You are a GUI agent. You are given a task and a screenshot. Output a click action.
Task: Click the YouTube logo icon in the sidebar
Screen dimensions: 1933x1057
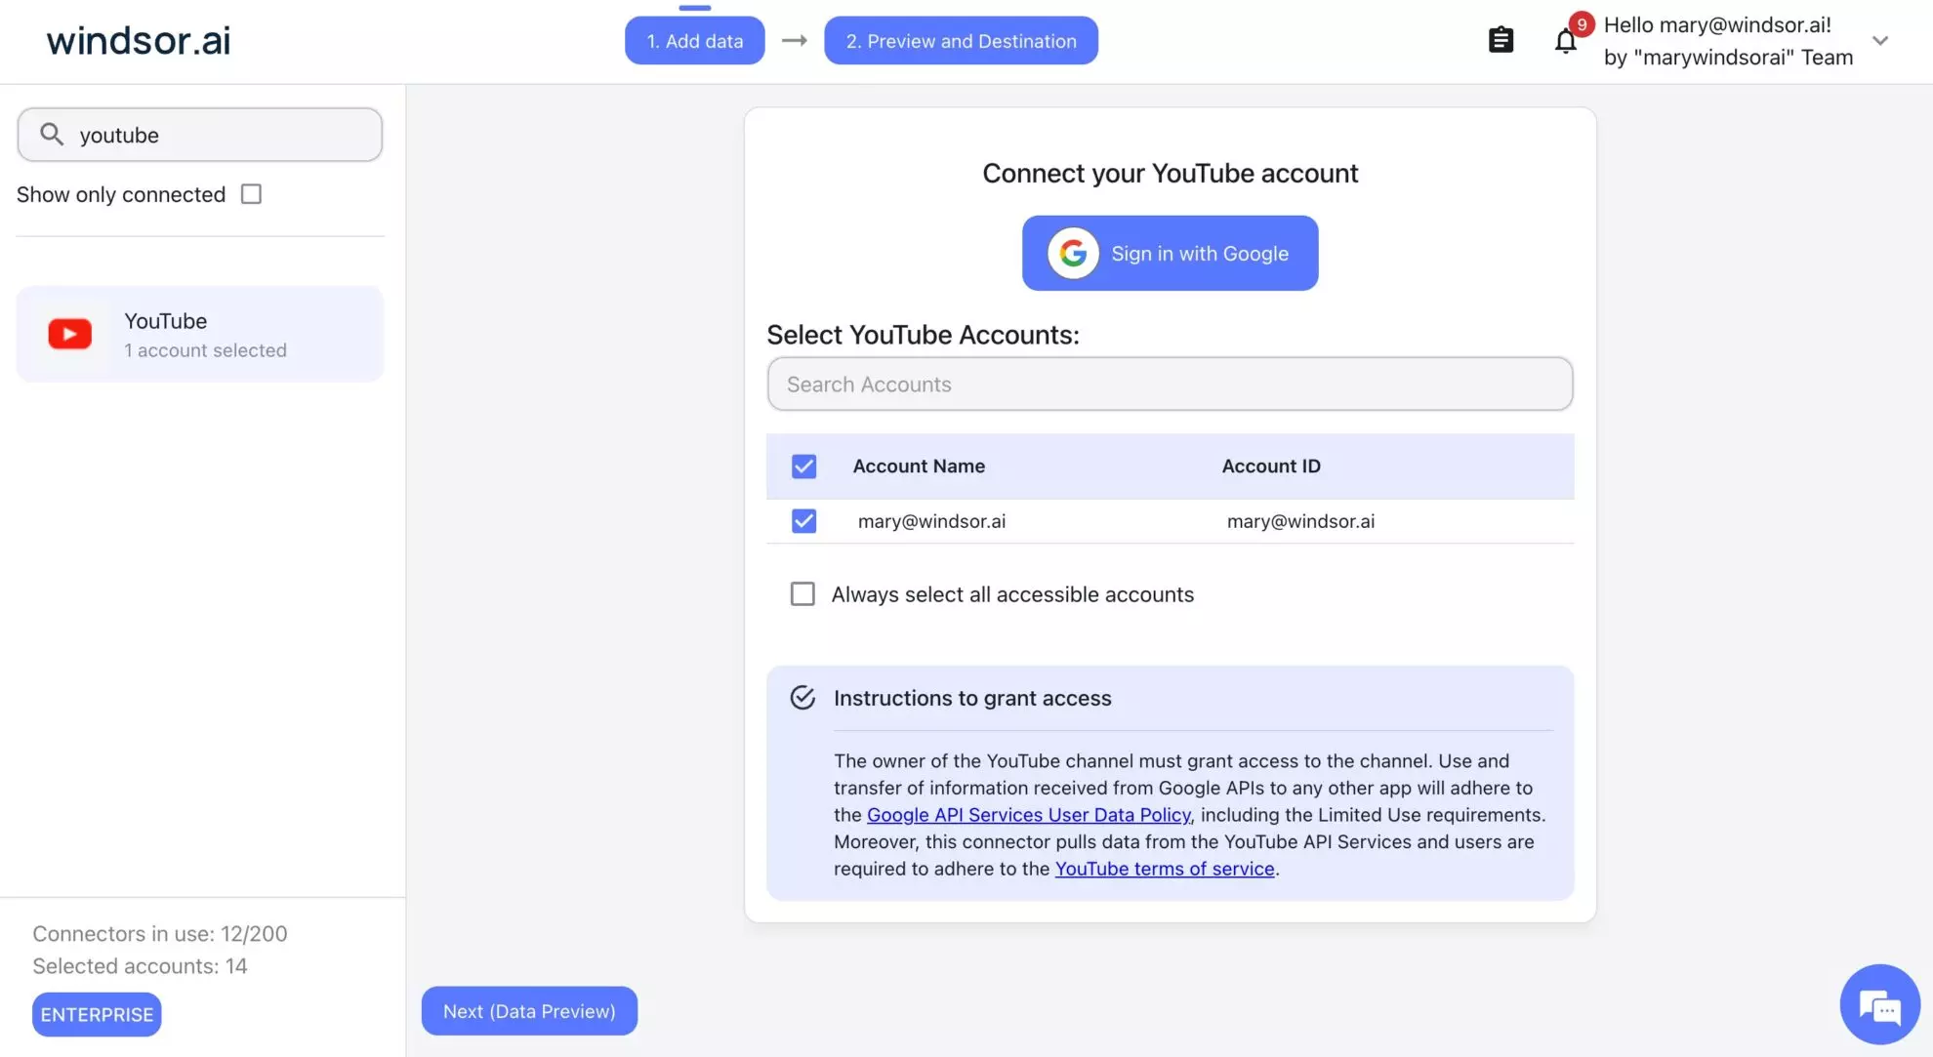click(70, 334)
